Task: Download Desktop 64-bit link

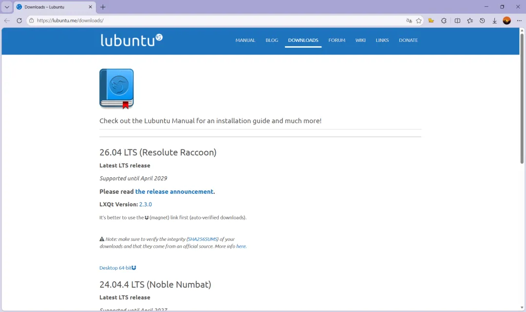Action: coord(115,268)
